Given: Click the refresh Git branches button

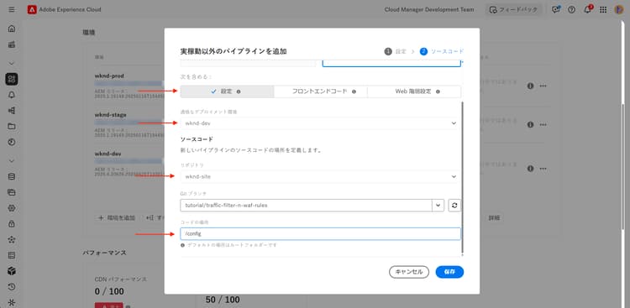Looking at the screenshot, I should click(x=454, y=206).
